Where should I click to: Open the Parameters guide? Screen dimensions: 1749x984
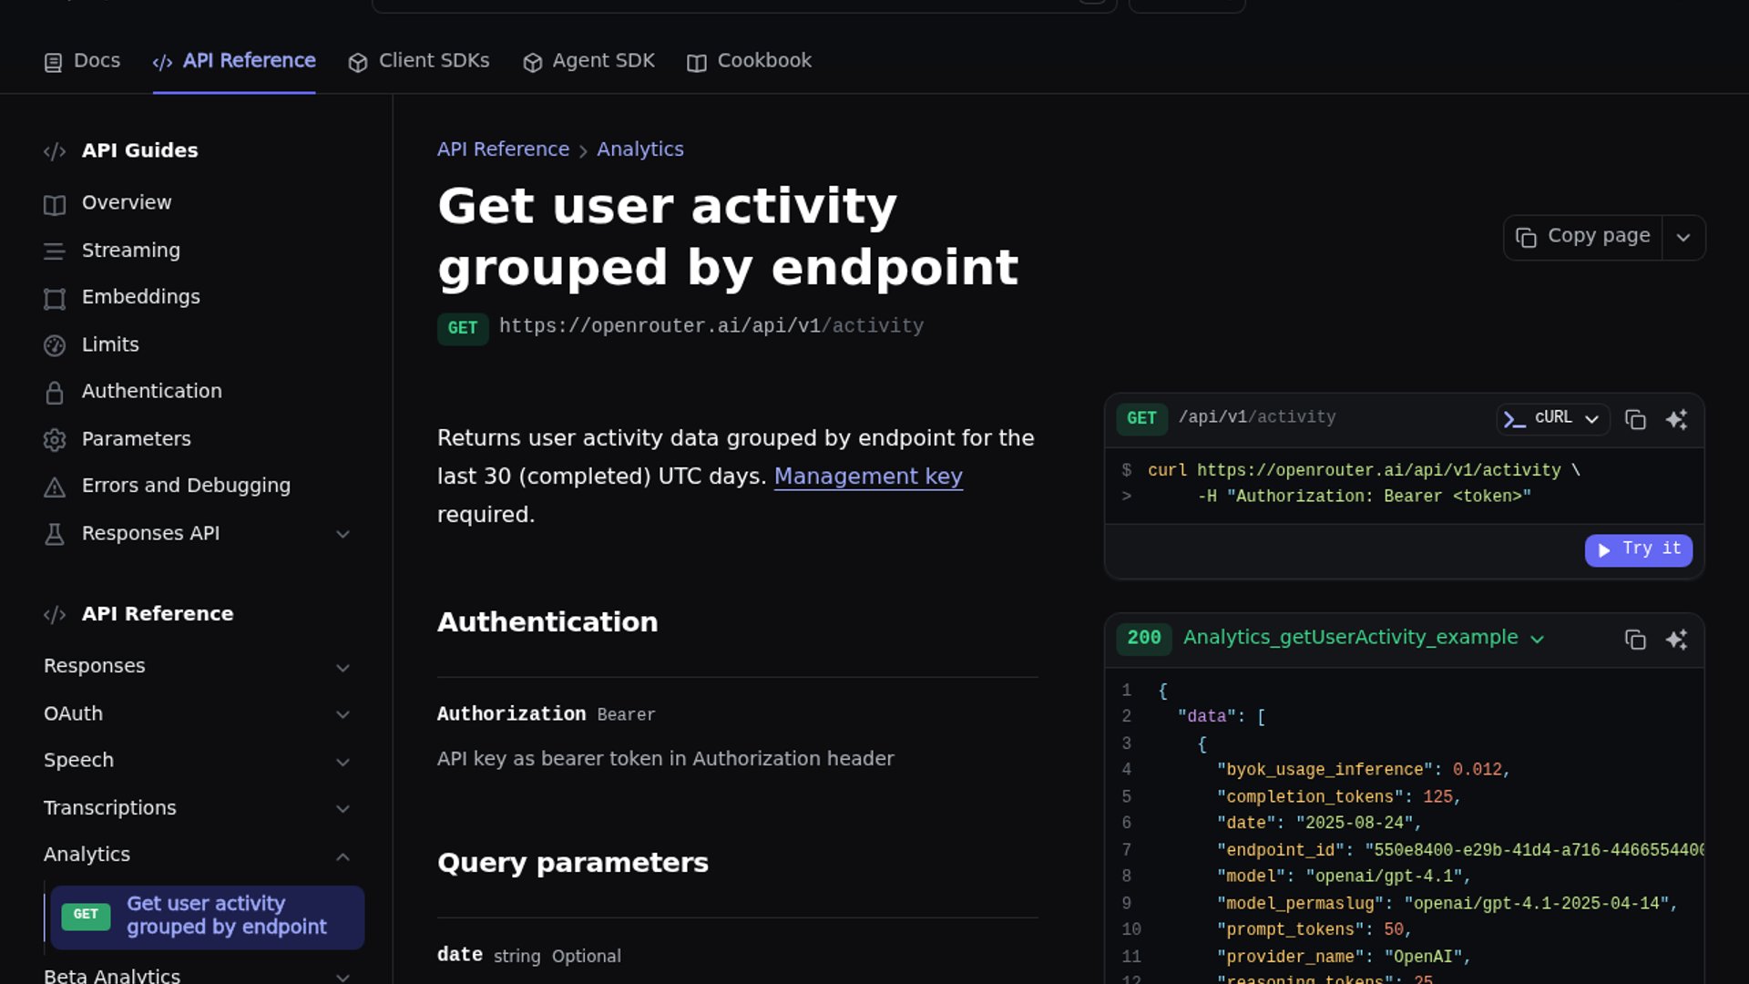137,439
